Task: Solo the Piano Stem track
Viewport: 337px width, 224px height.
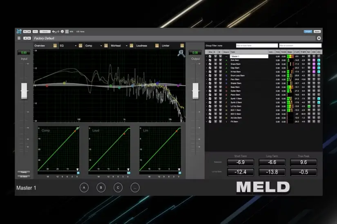Action: click(215, 95)
